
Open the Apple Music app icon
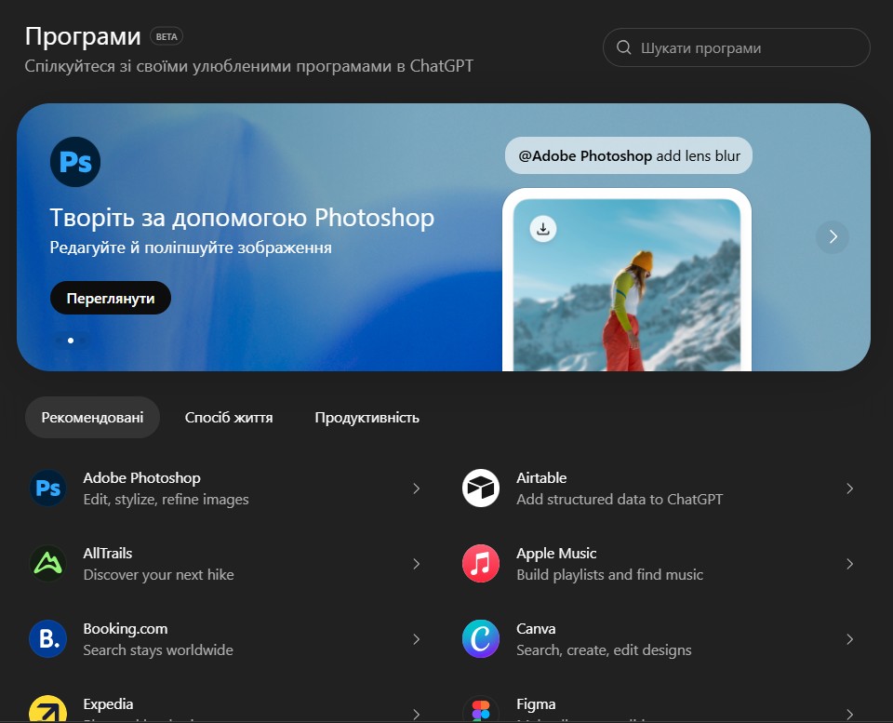click(481, 564)
